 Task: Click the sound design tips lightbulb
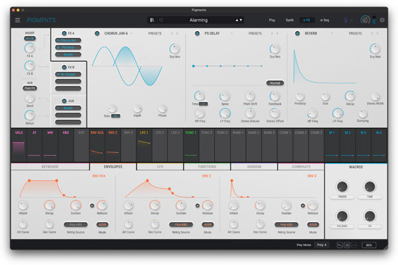click(x=346, y=20)
